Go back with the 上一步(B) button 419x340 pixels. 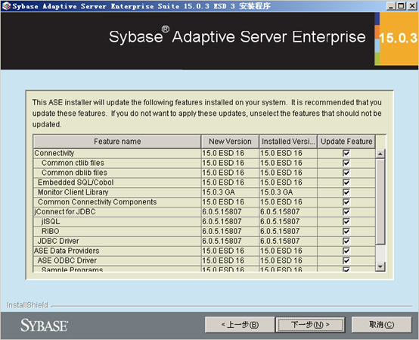point(240,325)
